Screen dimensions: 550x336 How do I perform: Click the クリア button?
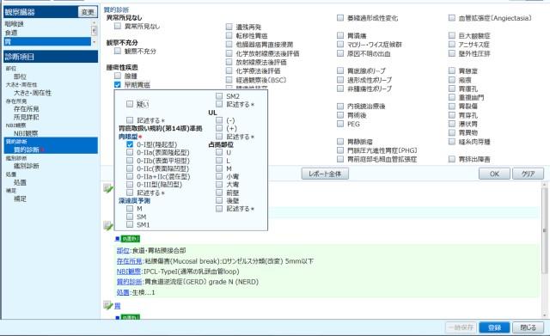coord(528,174)
